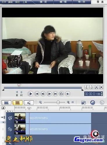Viewport: 107px width, 145px height.
Task: Click the preview scrubber jog slider handle
Action: (x=19, y=85)
